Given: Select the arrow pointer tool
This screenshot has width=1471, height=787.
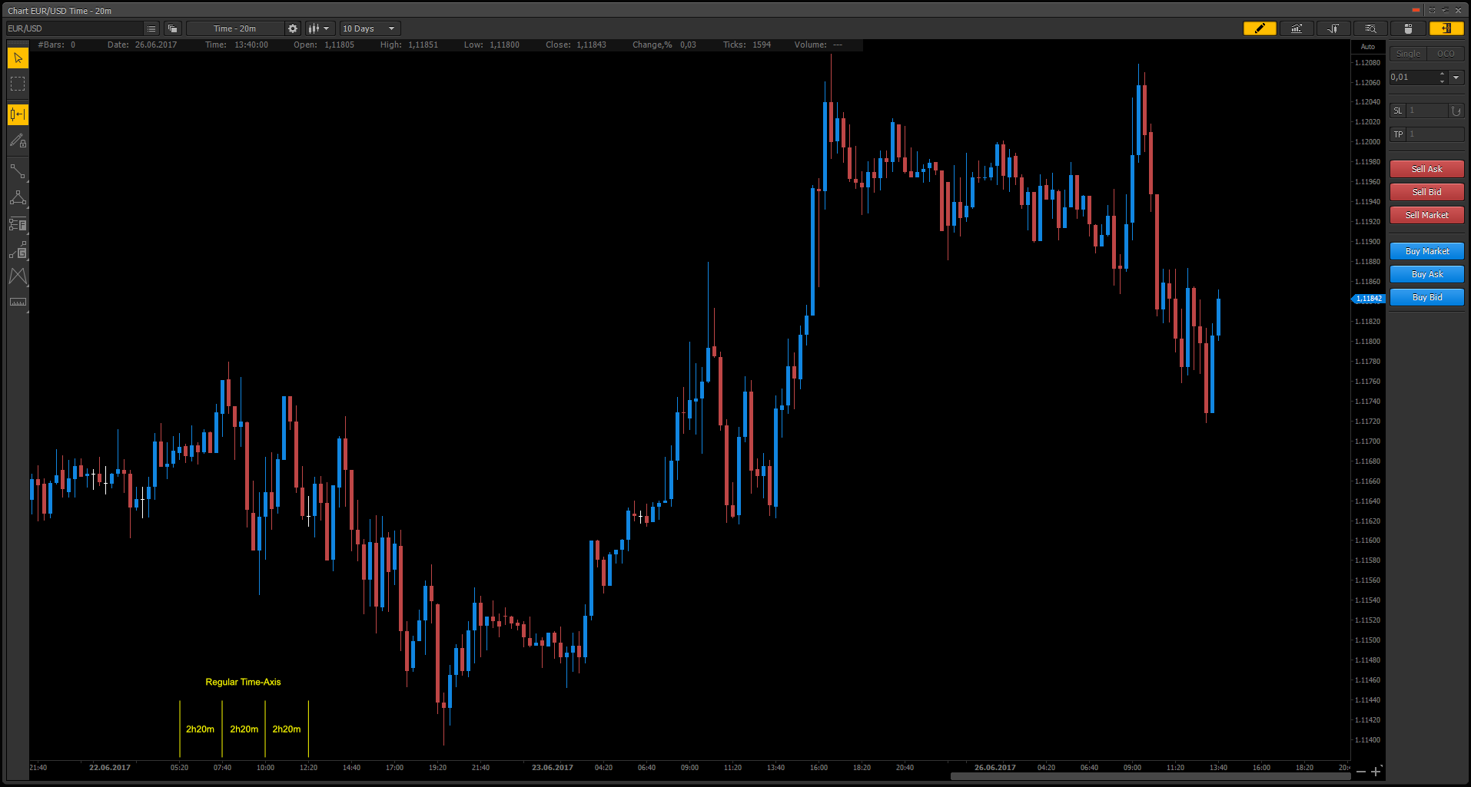Looking at the screenshot, I should click(x=18, y=58).
